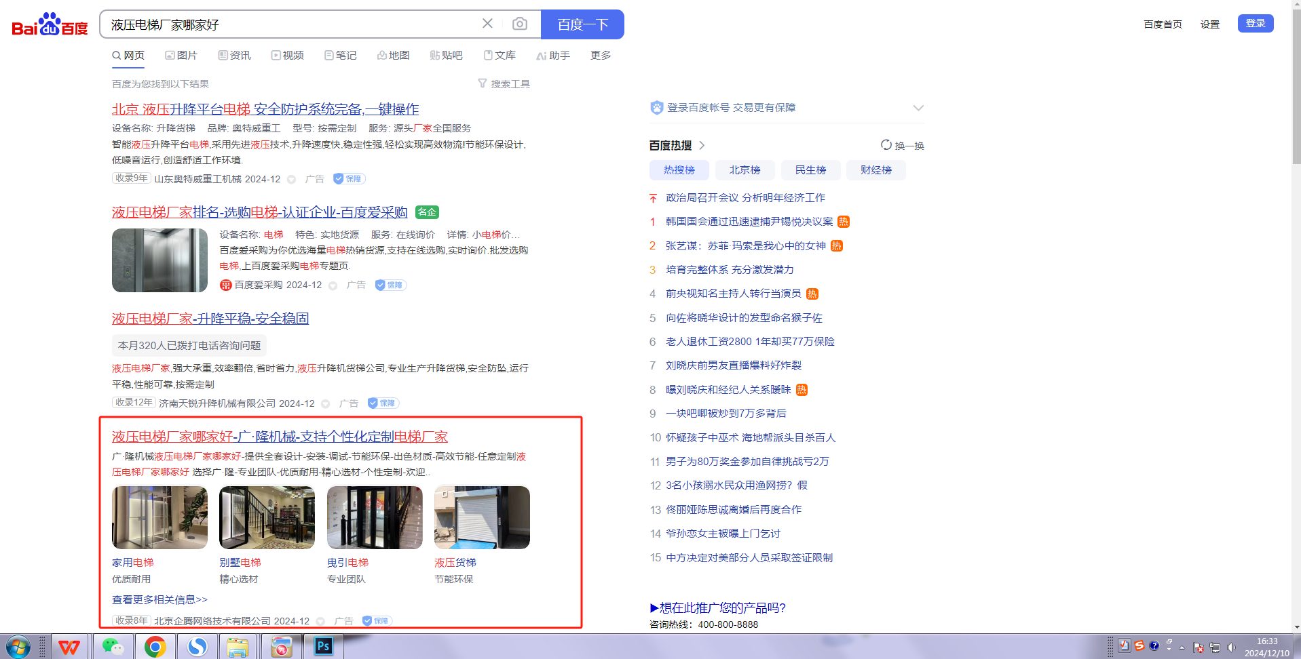Expand 百度热搜 with the chevron arrow
Image resolution: width=1301 pixels, height=659 pixels.
point(702,145)
